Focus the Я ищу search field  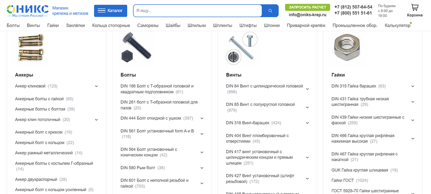click(198, 10)
